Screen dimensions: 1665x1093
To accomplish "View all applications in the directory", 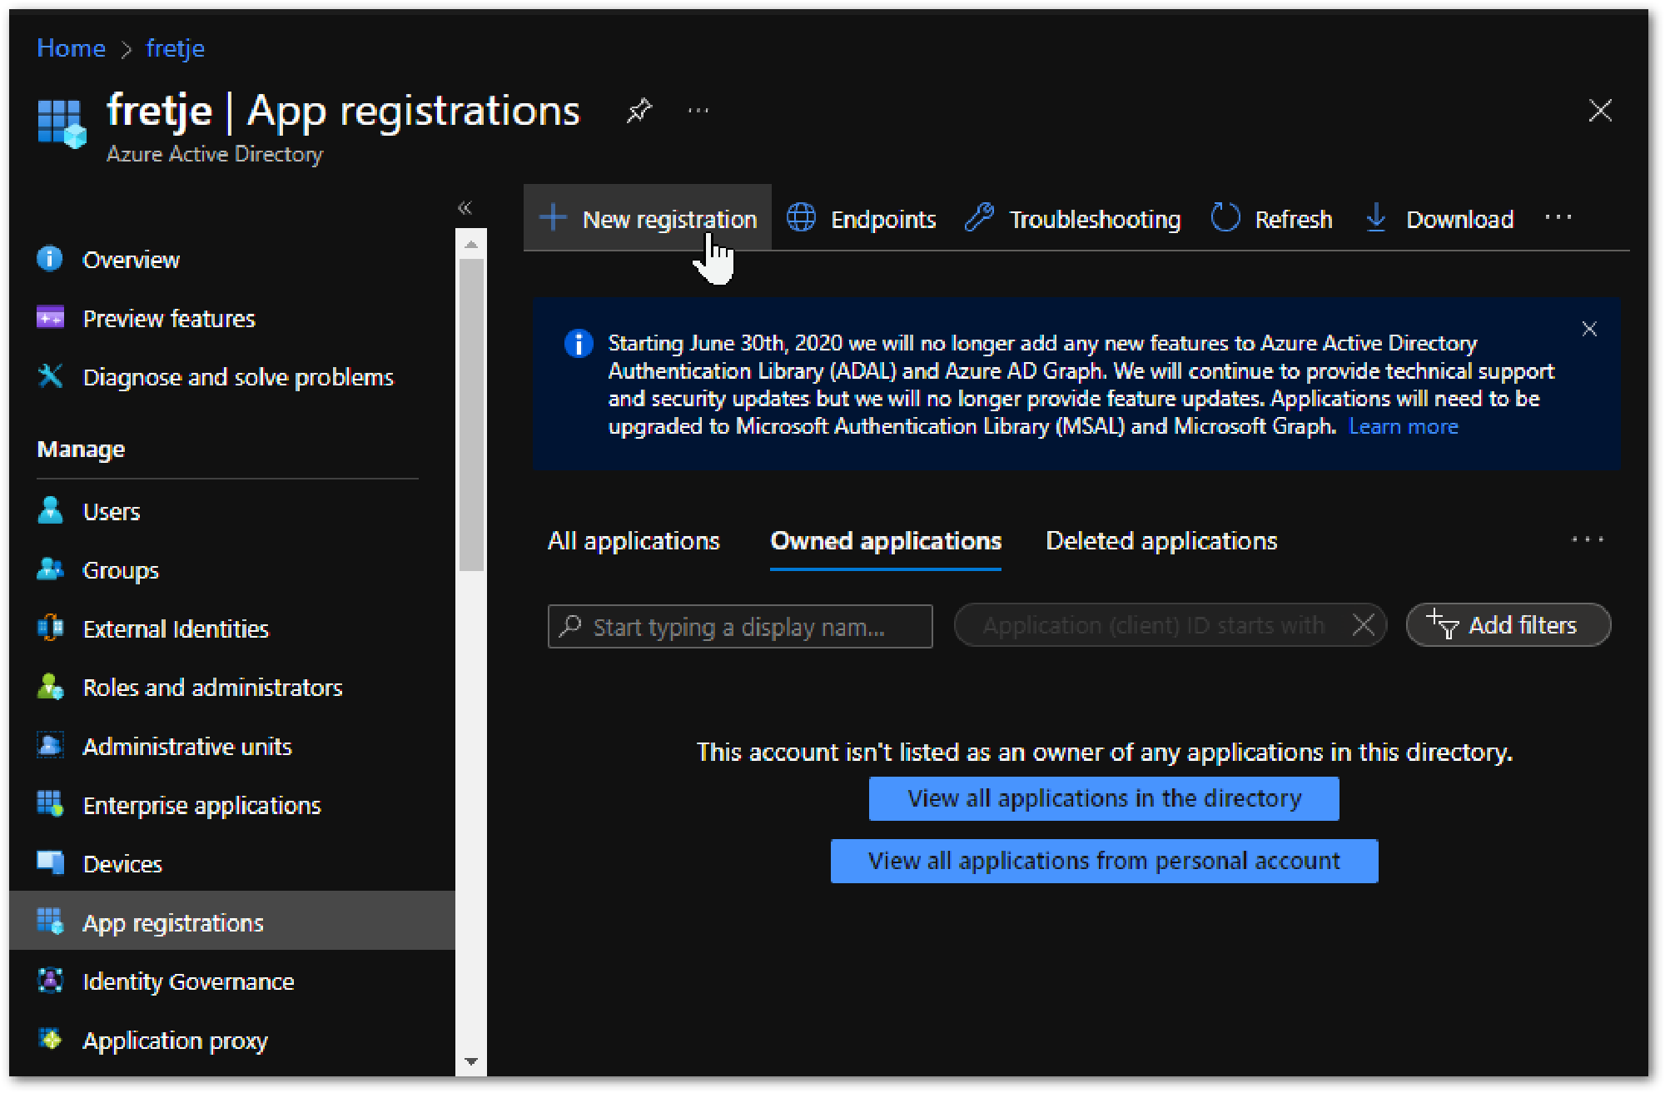I will [1104, 797].
